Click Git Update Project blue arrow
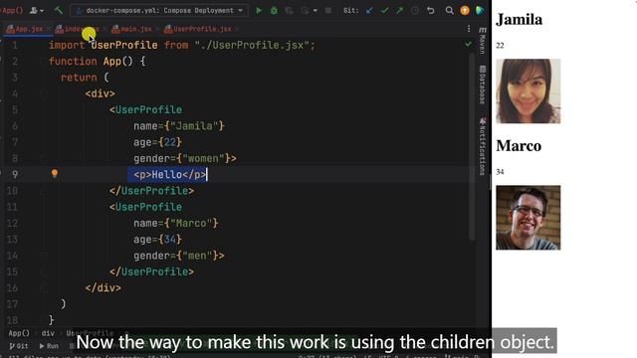This screenshot has height=358, width=637. point(369,10)
